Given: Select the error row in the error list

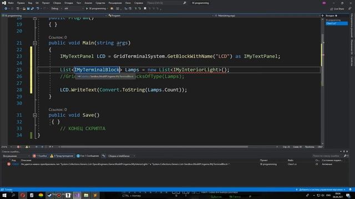Looking at the screenshot, I should pyautogui.click(x=176, y=164).
